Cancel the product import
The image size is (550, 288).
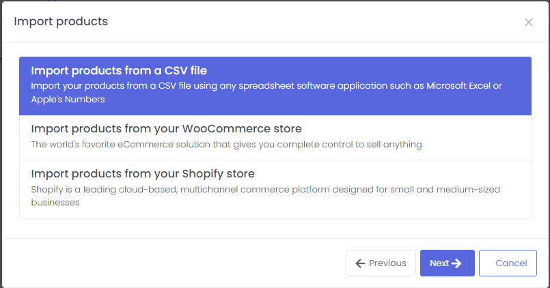[x=508, y=263]
